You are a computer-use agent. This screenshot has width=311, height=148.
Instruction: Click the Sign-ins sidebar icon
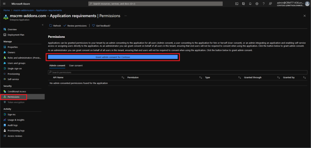pos(5,115)
